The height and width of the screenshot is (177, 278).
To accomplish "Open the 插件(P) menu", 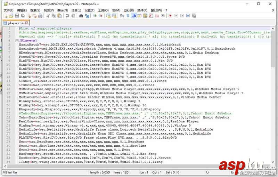I will [x=142, y=10].
